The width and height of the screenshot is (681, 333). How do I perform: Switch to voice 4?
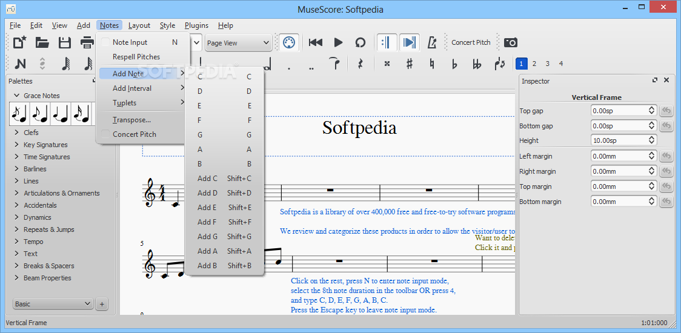click(560, 64)
